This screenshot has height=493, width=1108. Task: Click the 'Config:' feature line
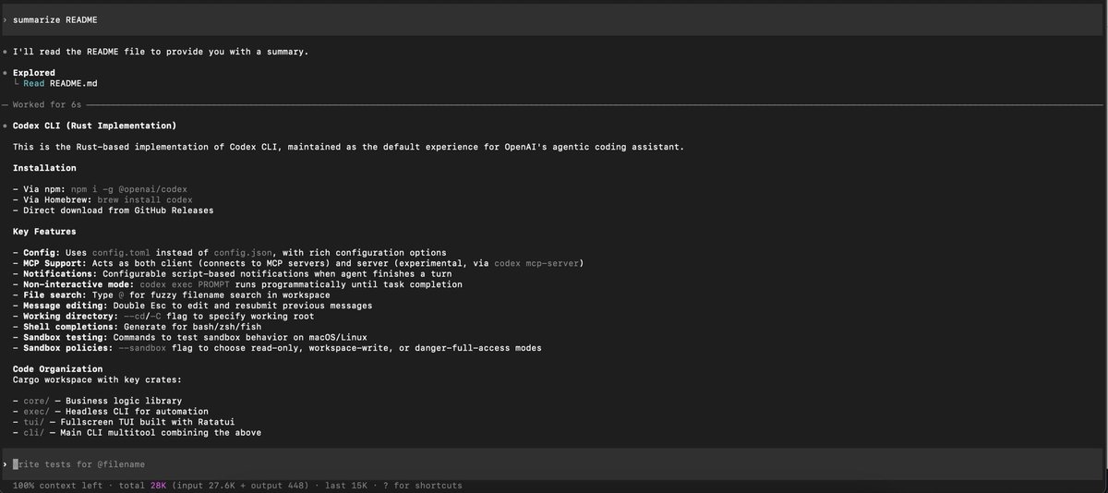point(230,252)
